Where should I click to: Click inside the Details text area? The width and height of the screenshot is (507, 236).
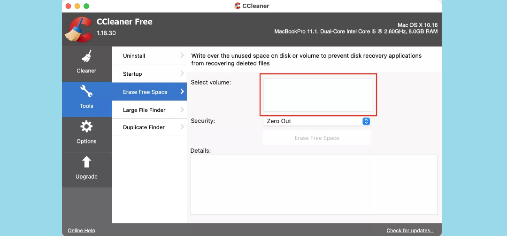coord(314,185)
